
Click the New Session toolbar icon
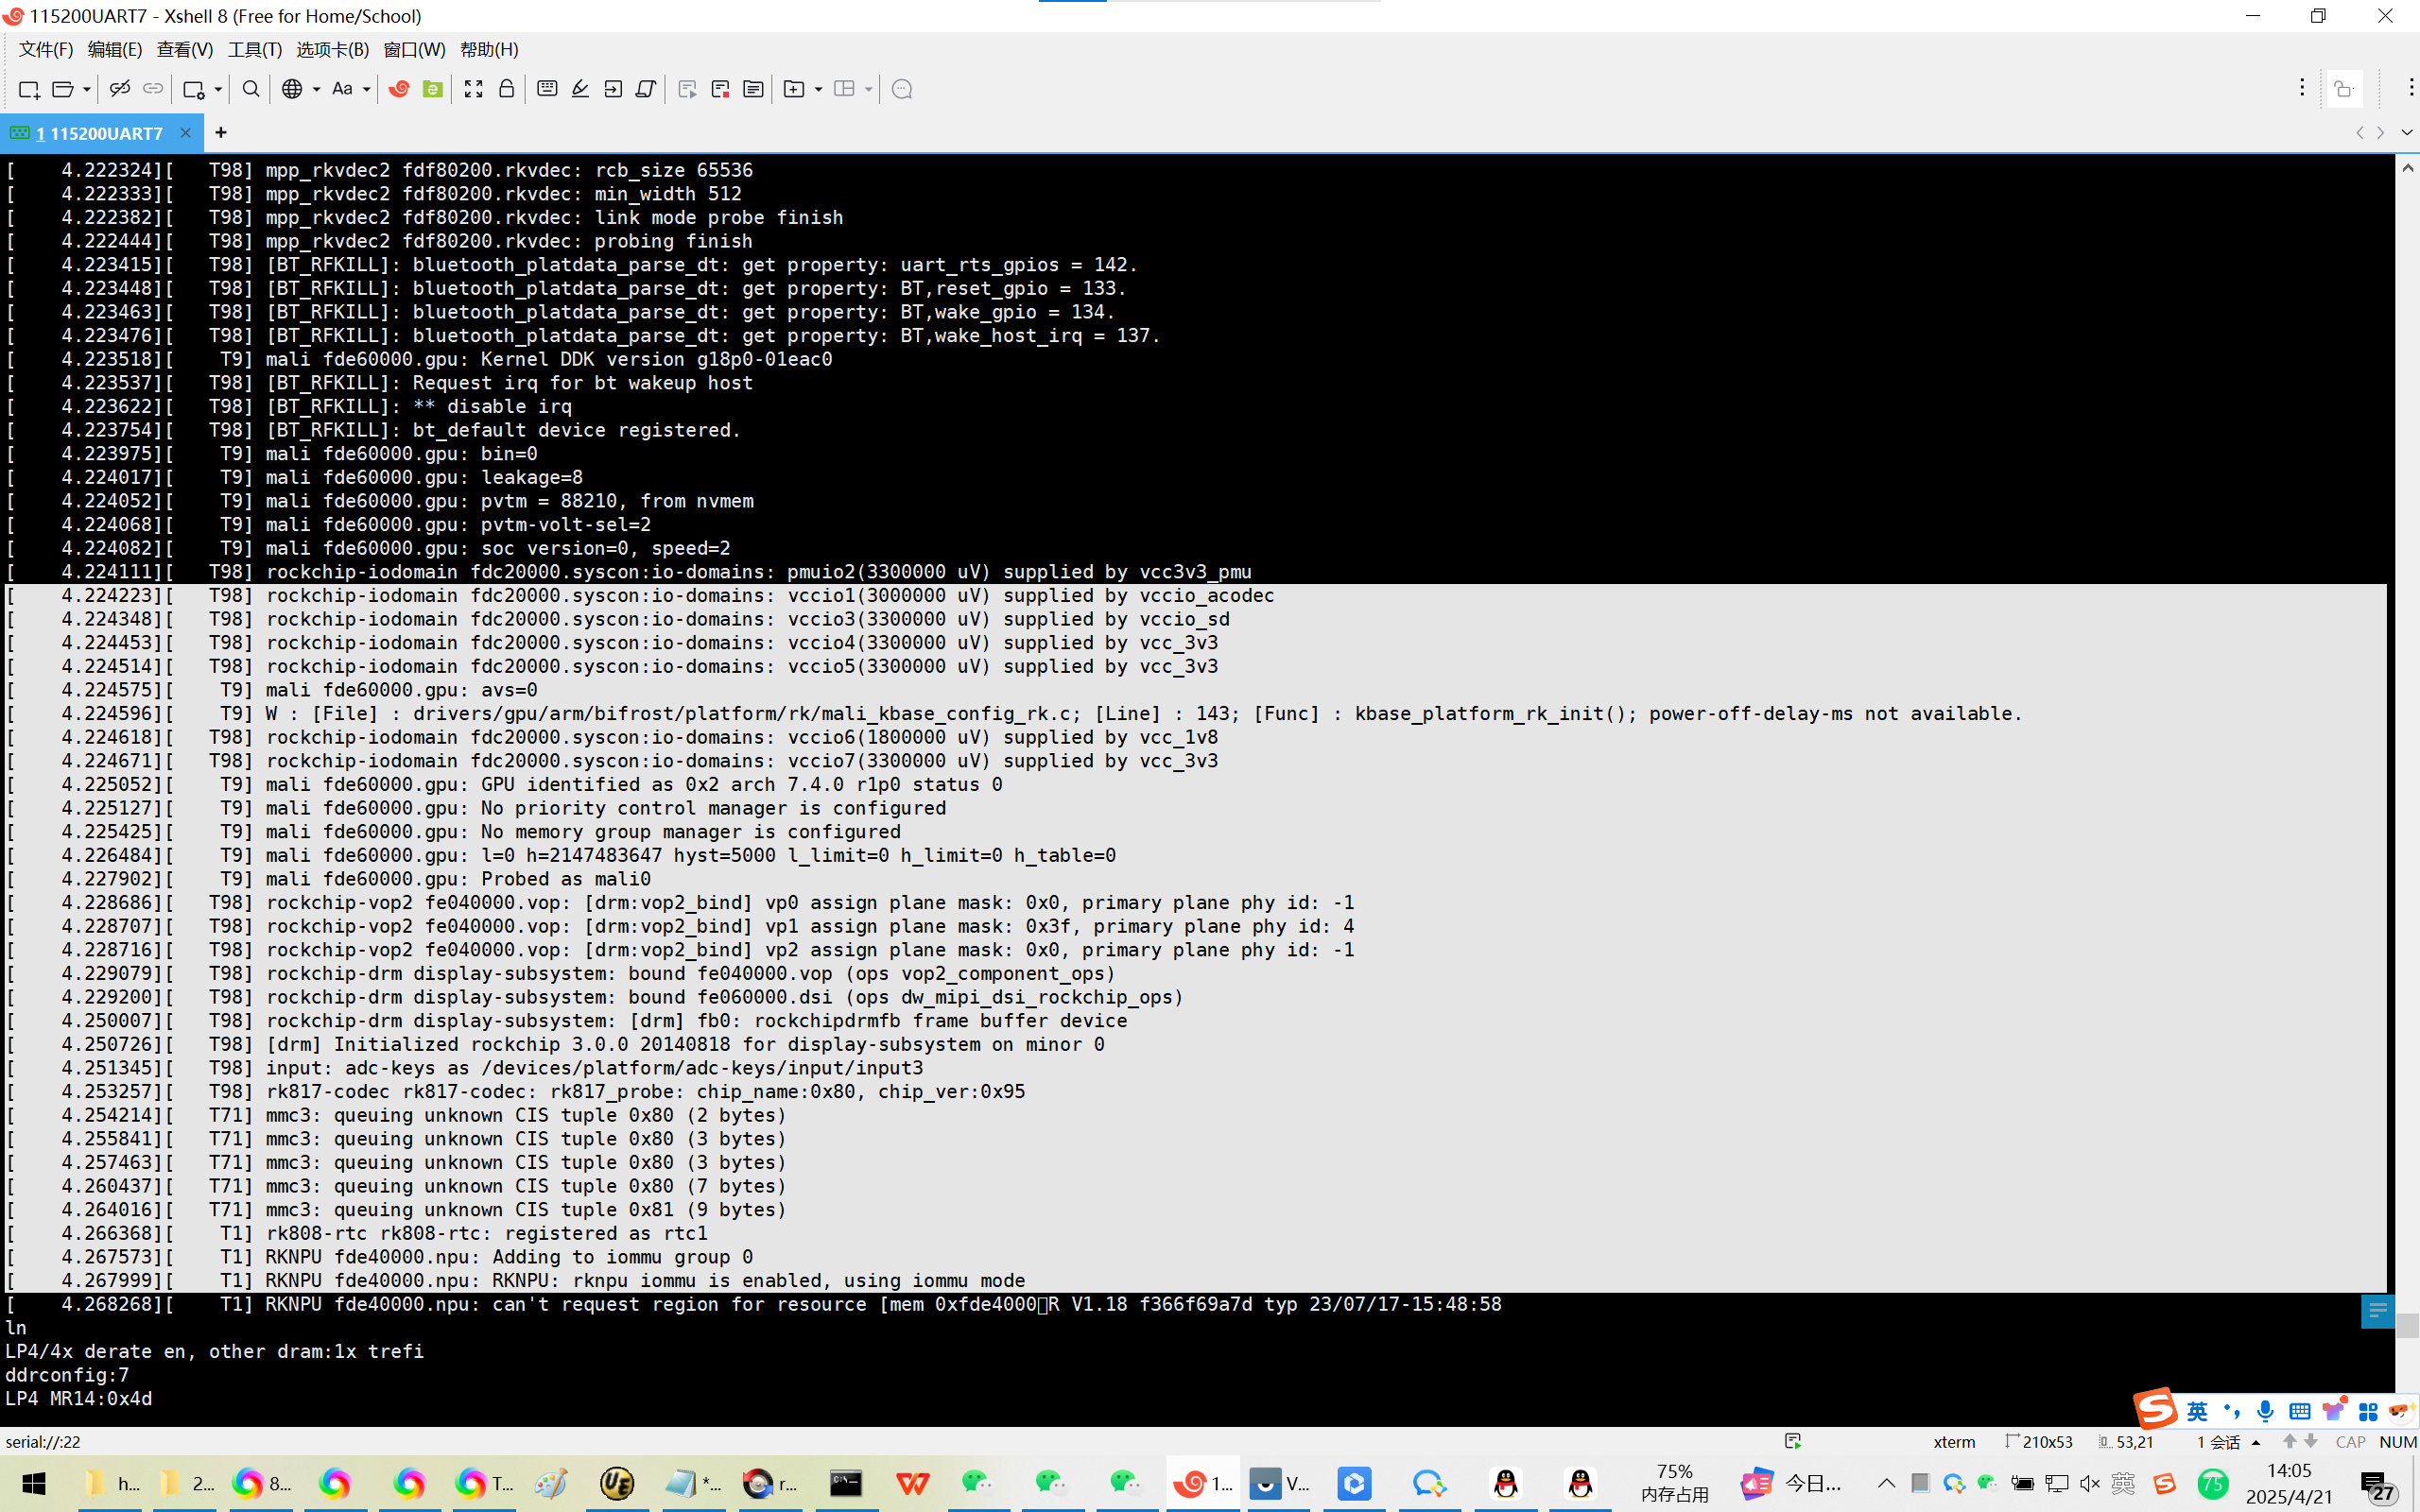click(28, 89)
